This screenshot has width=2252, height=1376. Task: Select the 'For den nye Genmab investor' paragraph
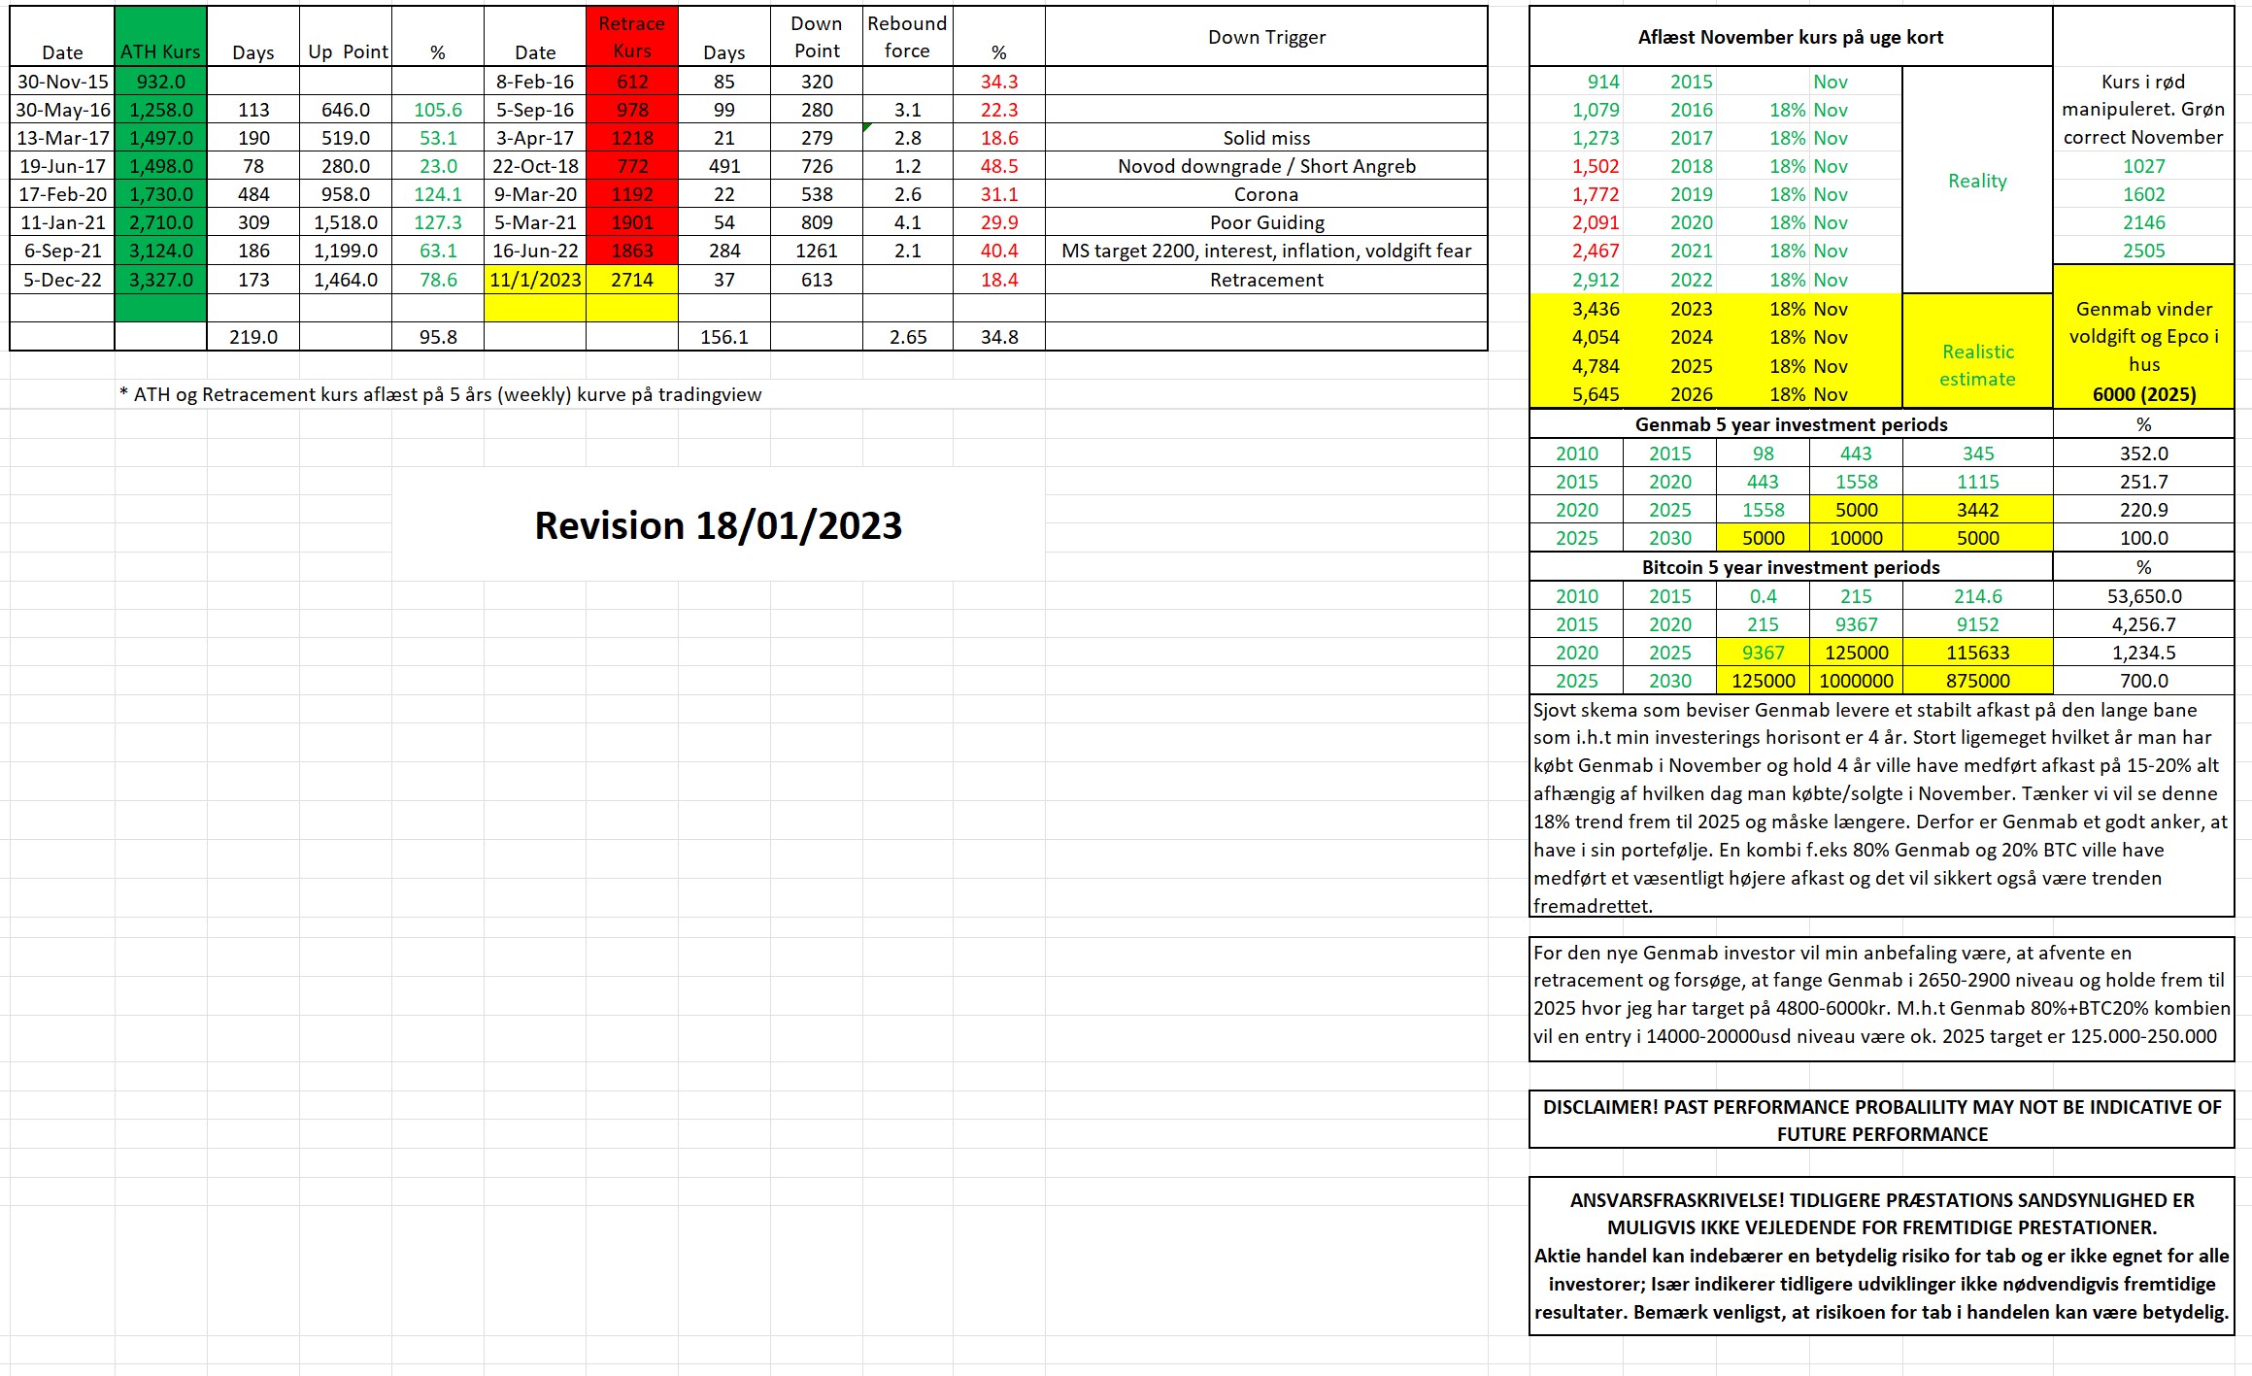click(1882, 999)
